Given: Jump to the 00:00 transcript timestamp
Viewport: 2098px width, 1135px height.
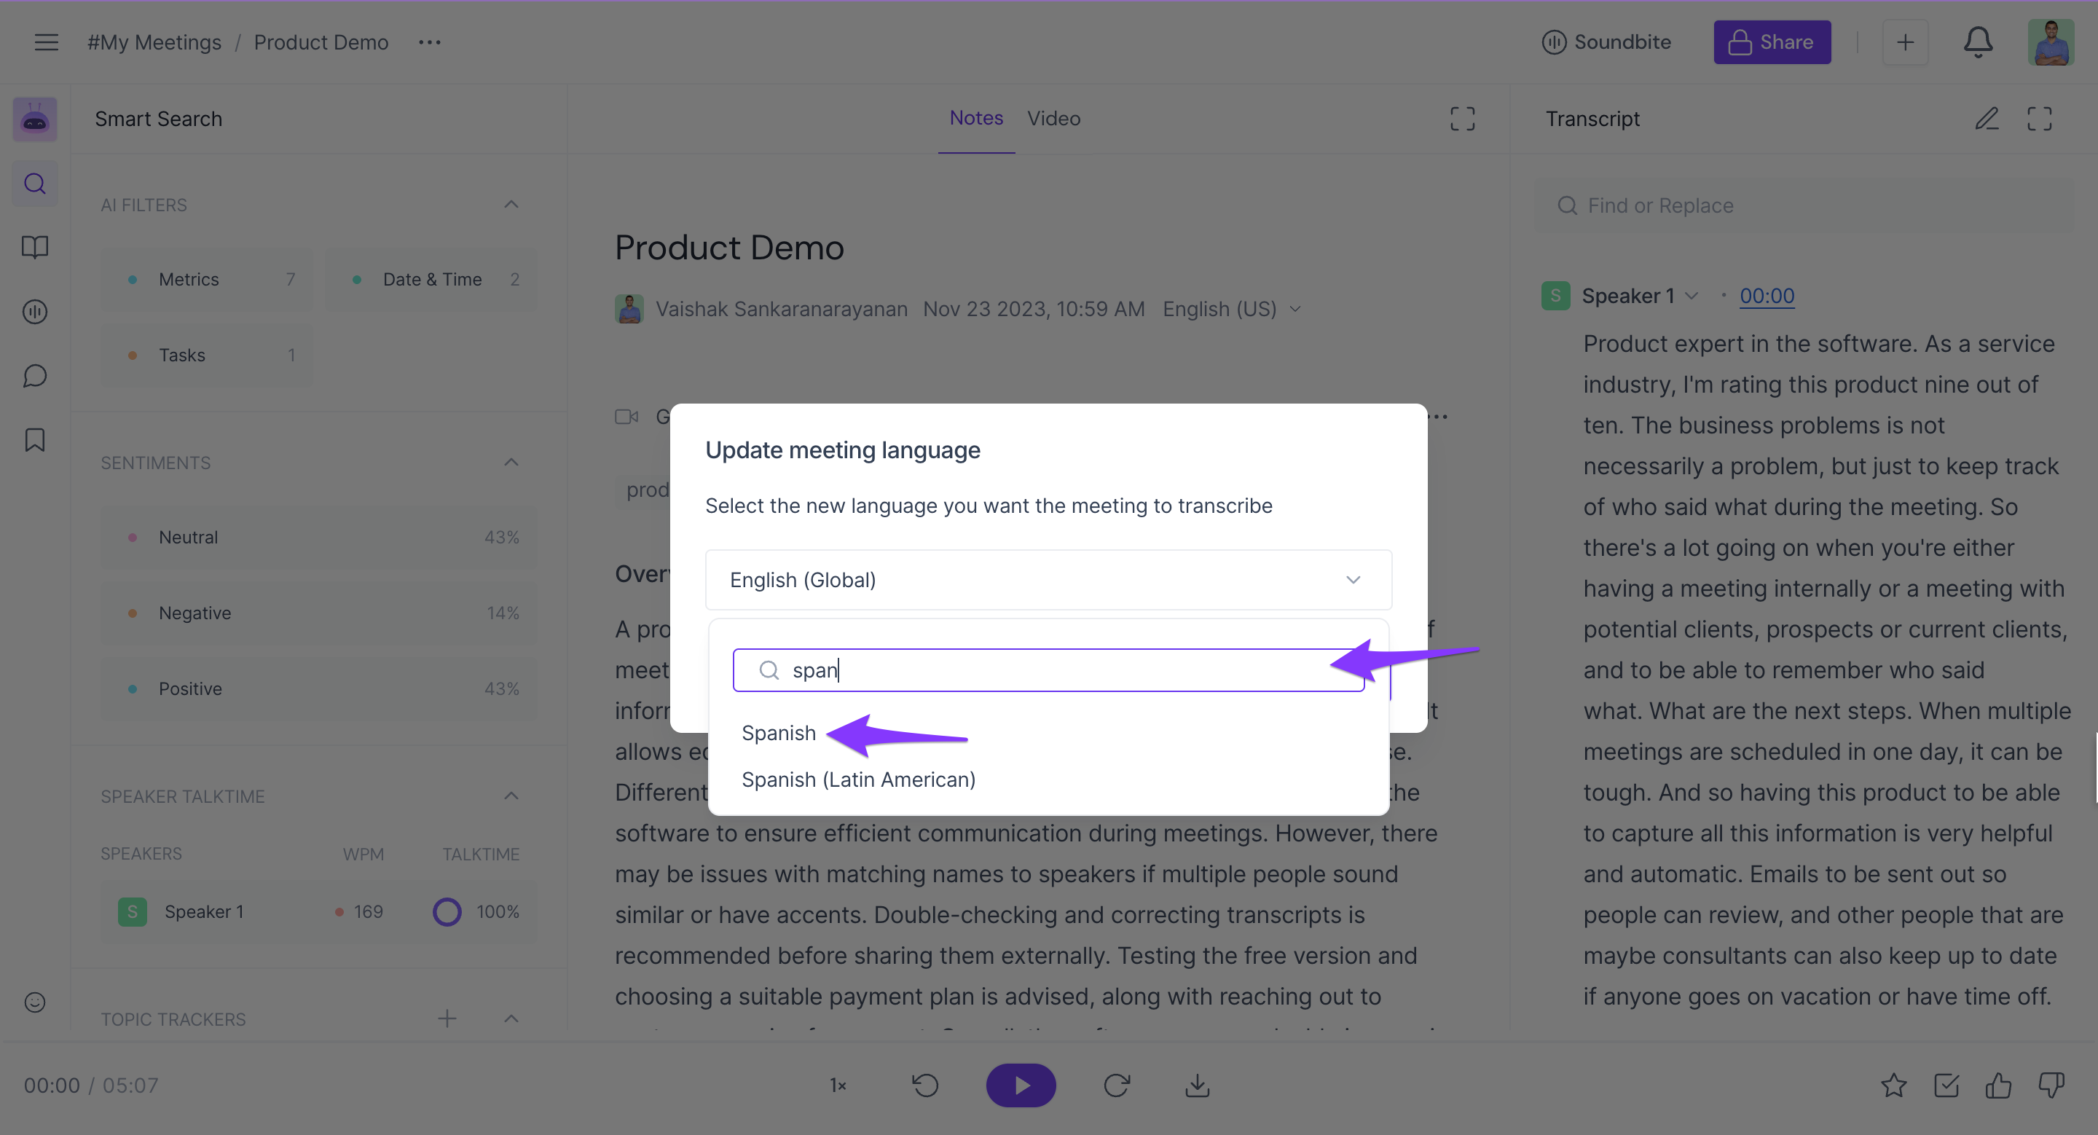Looking at the screenshot, I should click(1767, 296).
